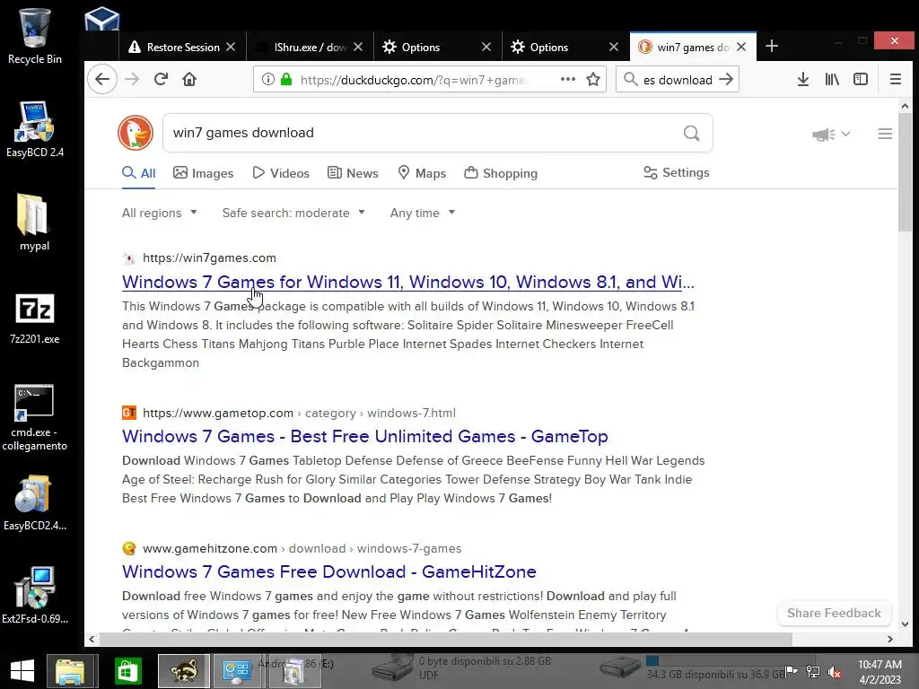Click the Share Feedback button
Viewport: 919px width, 689px height.
(834, 613)
